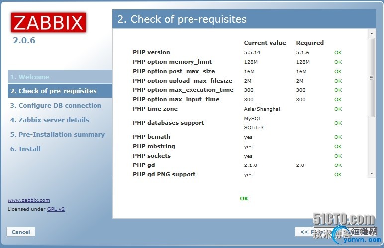
Task: Open step 4. Zabbix server details
Action: tap(49, 120)
